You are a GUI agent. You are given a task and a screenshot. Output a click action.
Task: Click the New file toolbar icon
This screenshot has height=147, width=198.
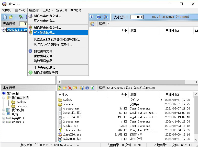(x=5, y=17)
